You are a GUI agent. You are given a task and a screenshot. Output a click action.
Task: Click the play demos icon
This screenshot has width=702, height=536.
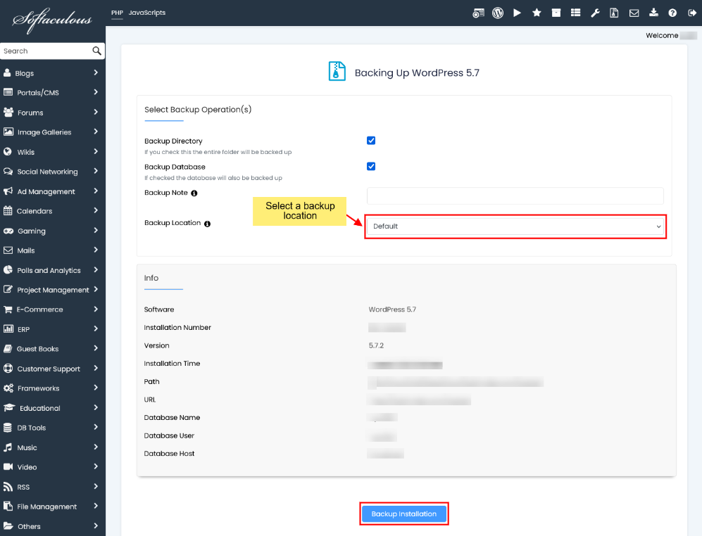pos(517,13)
